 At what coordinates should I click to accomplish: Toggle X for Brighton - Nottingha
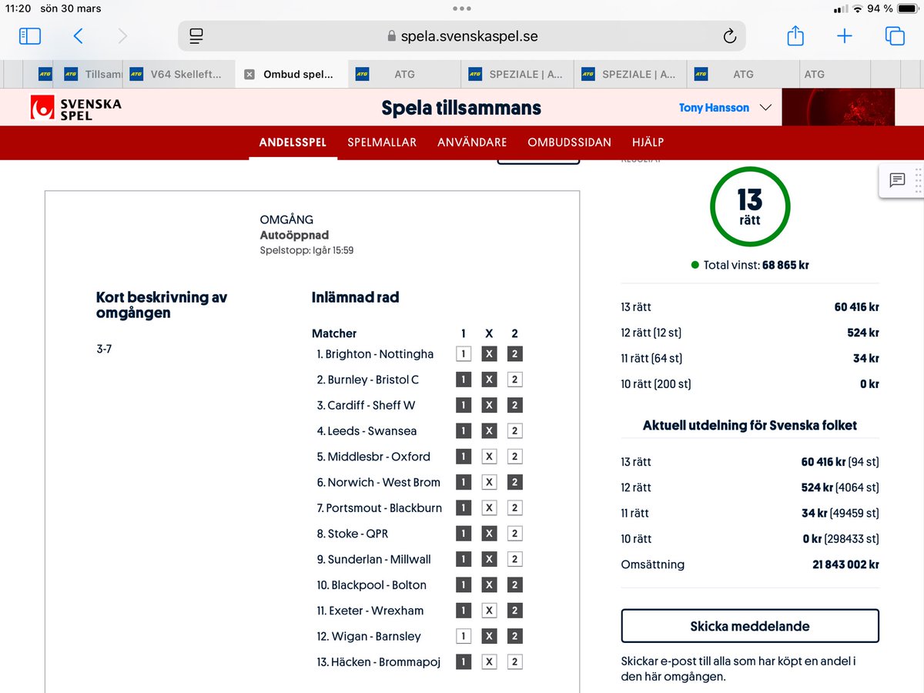pyautogui.click(x=489, y=354)
